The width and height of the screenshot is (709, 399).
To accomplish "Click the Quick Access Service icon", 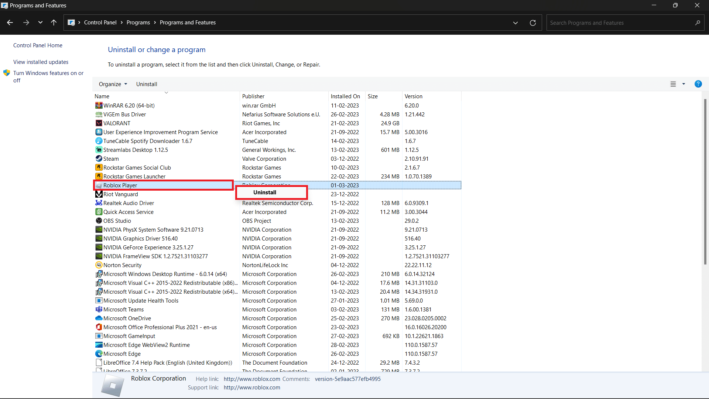I will pyautogui.click(x=99, y=212).
